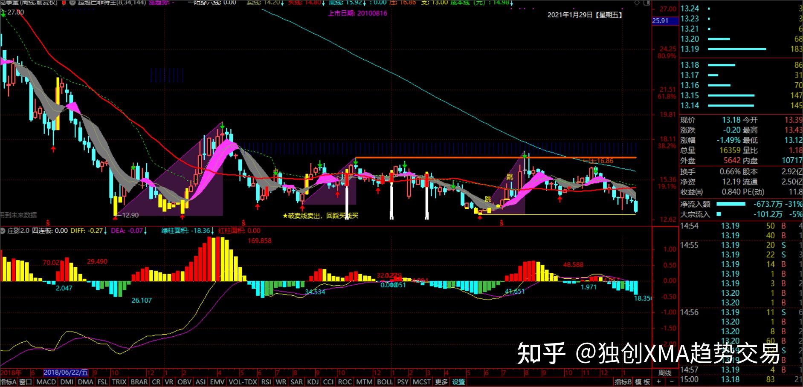Screen dimensions: 803x387
Task: Click the 2021年1月29日 date label
Action: tap(585, 14)
